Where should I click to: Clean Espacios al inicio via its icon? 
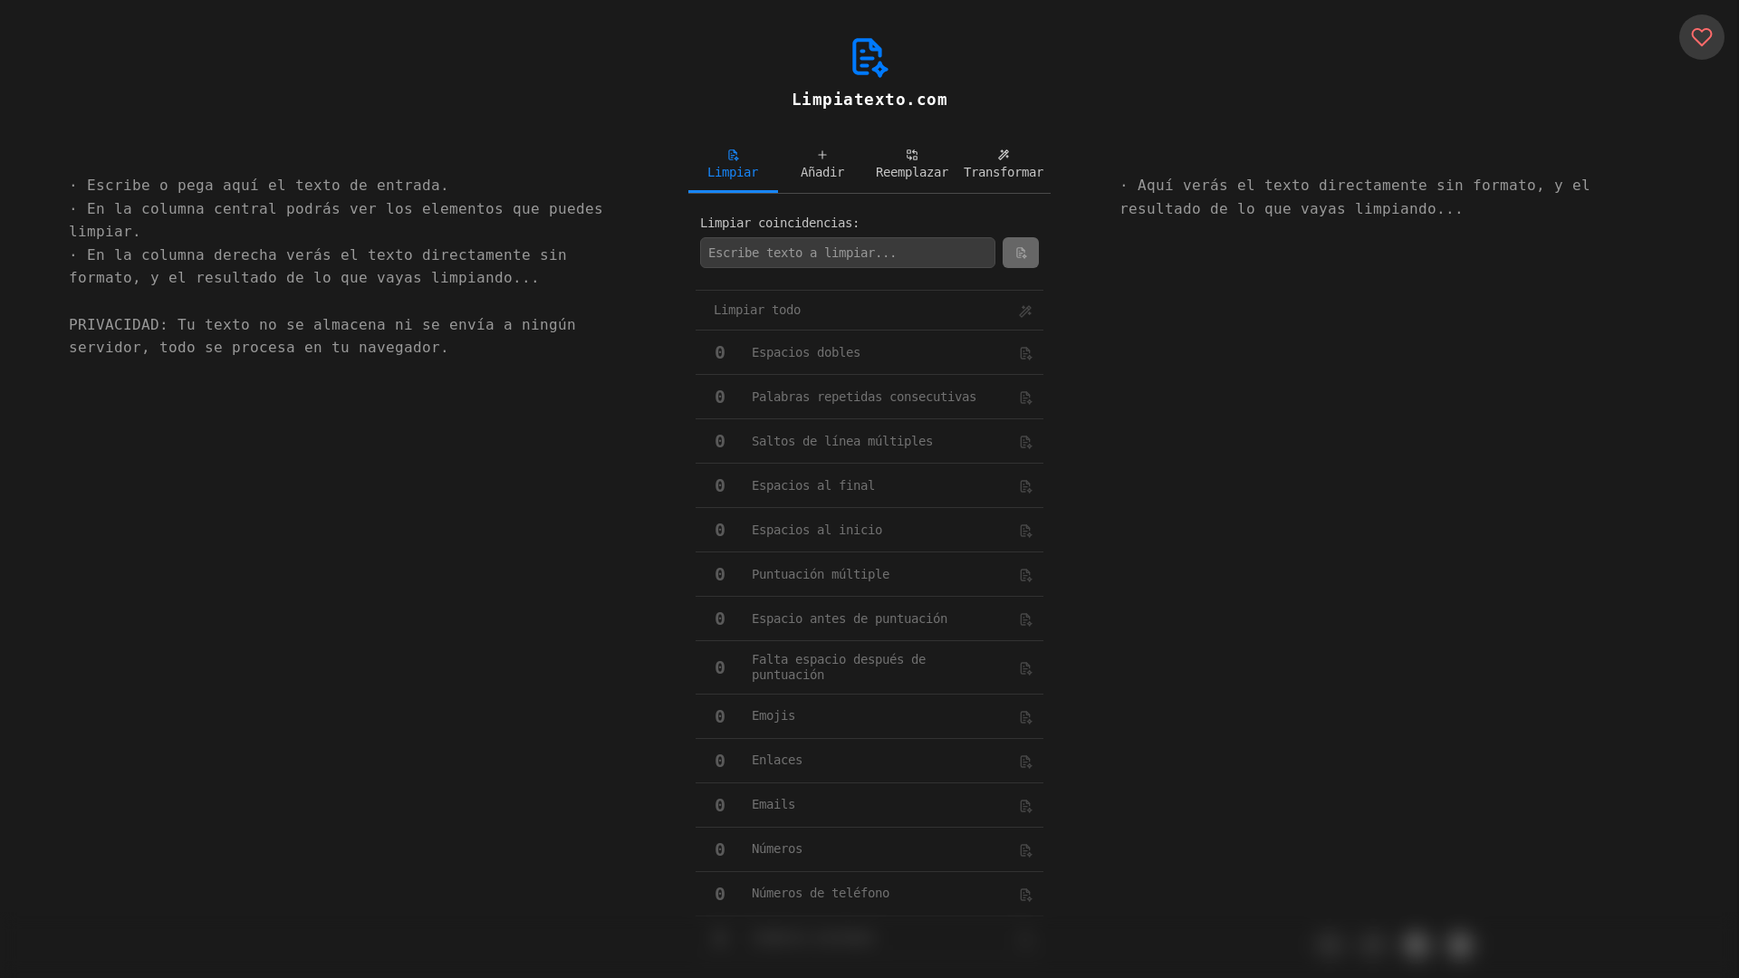pos(1025,531)
